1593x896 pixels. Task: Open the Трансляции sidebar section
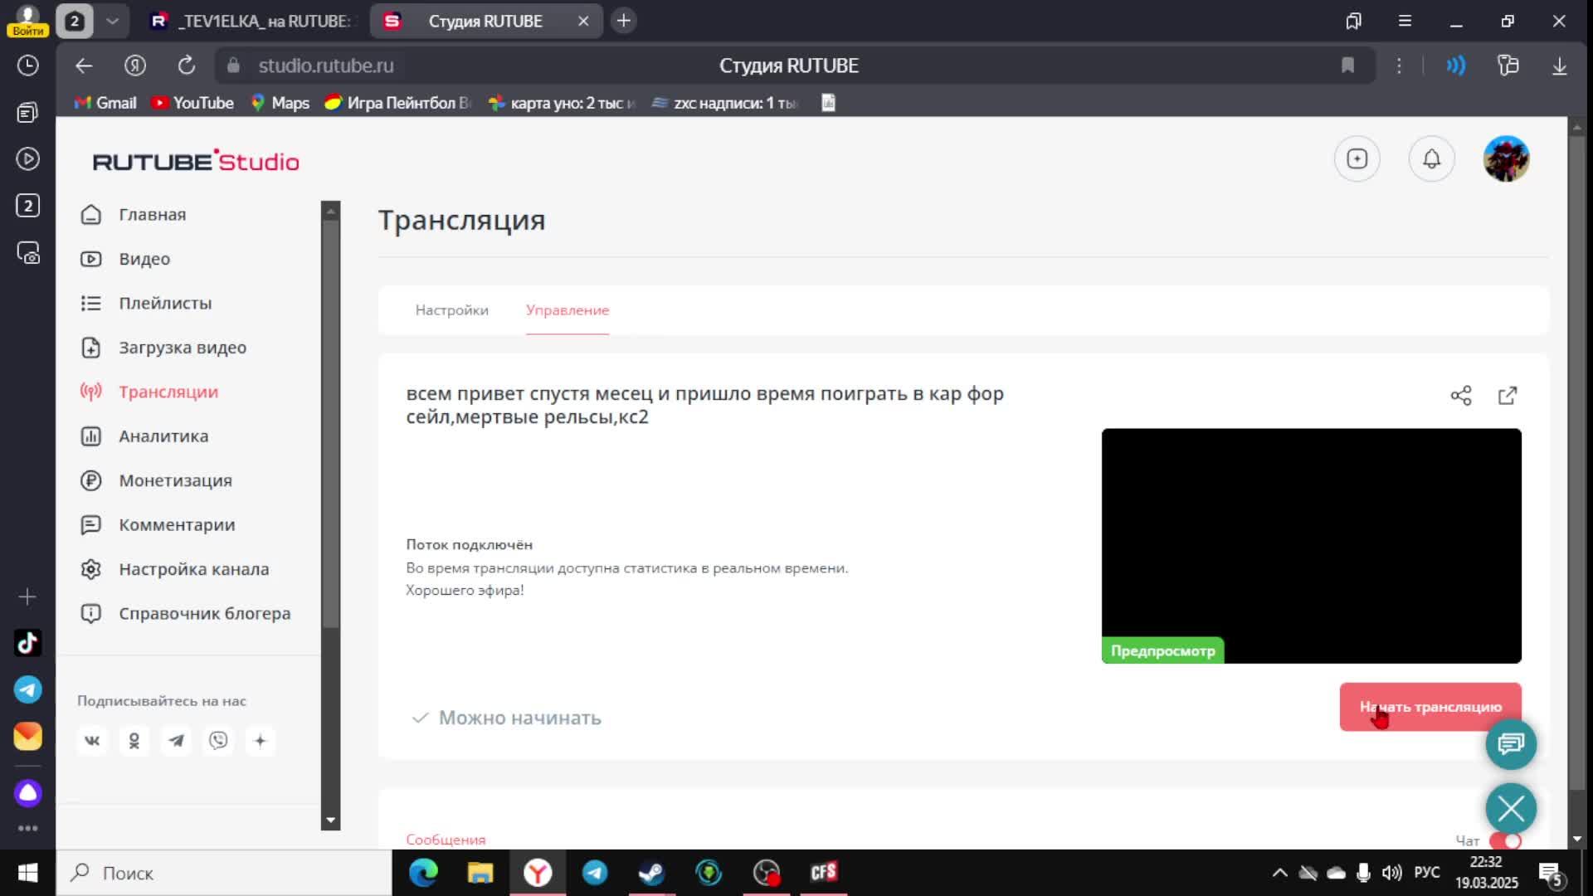(167, 391)
